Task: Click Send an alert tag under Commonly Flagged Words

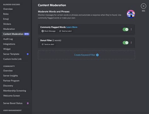Action: coord(65,31)
